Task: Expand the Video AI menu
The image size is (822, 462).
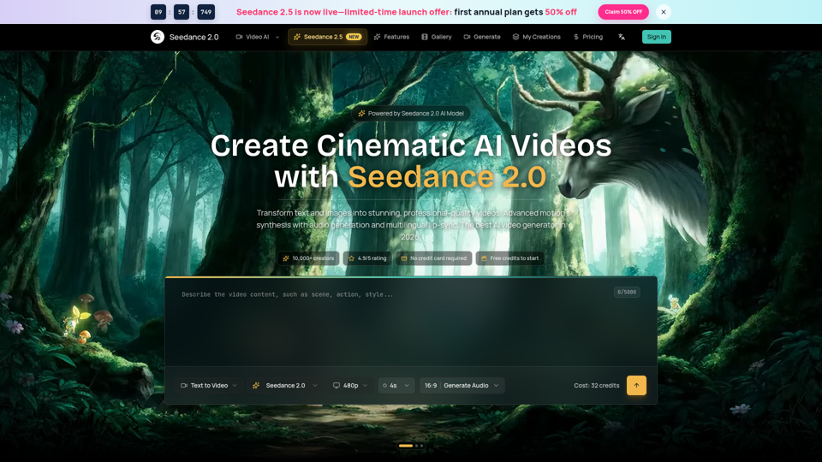Action: [x=258, y=37]
